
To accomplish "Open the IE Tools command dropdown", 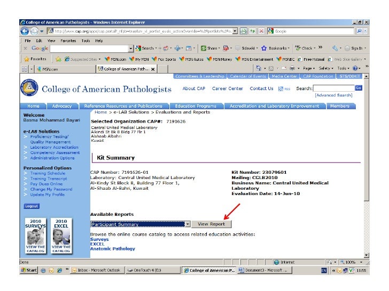I will tap(343, 68).
